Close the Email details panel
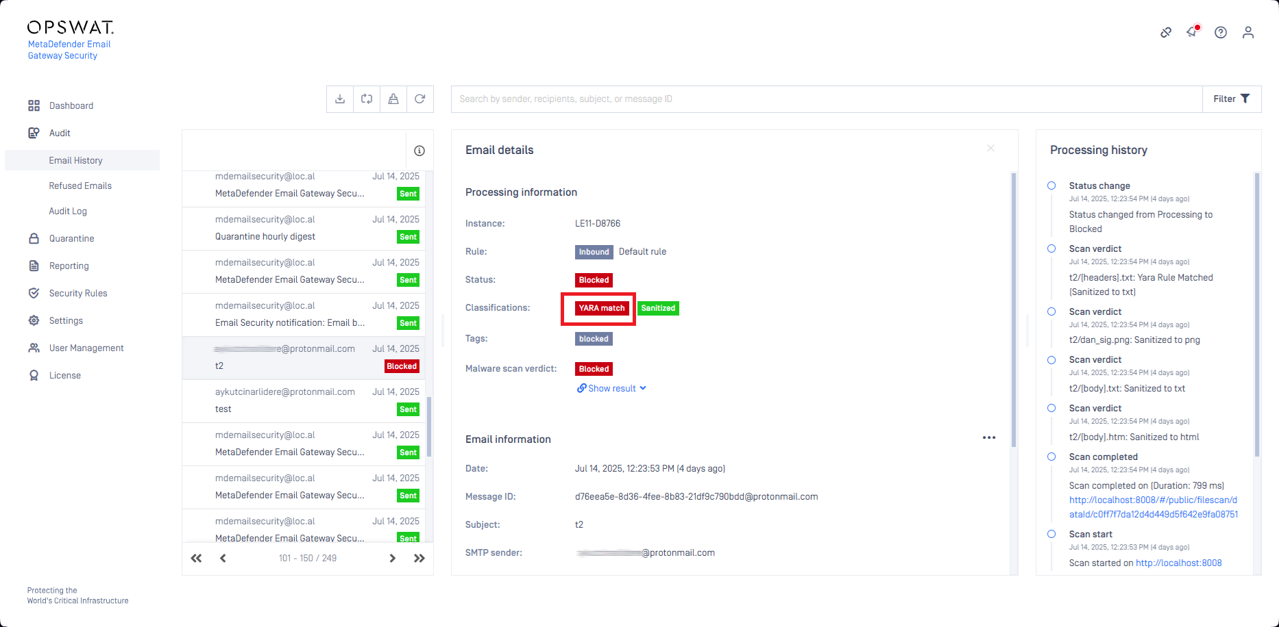The height and width of the screenshot is (627, 1279). tap(990, 148)
